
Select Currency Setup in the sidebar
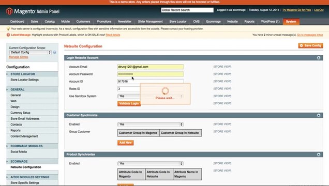[x=20, y=113]
